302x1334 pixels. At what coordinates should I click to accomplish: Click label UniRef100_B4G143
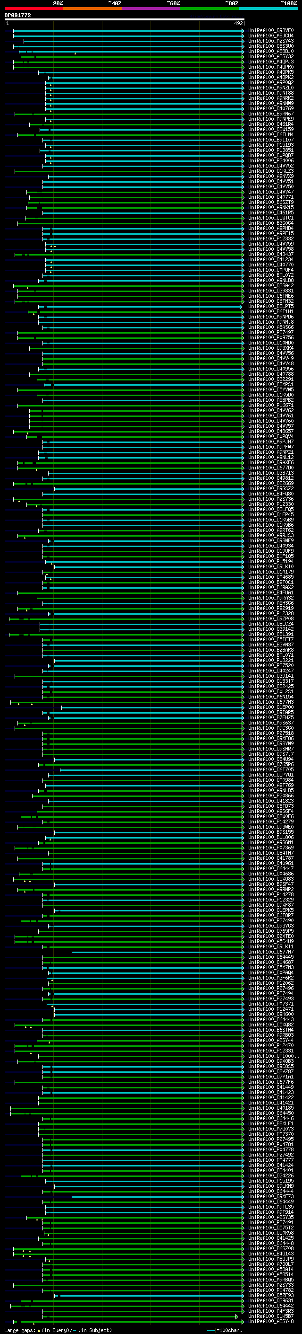tap(270, 1254)
